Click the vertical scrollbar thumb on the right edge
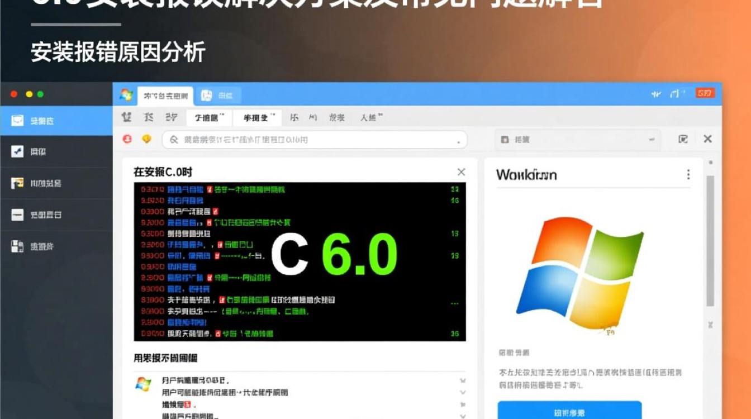This screenshot has height=419, width=751. tap(710, 241)
